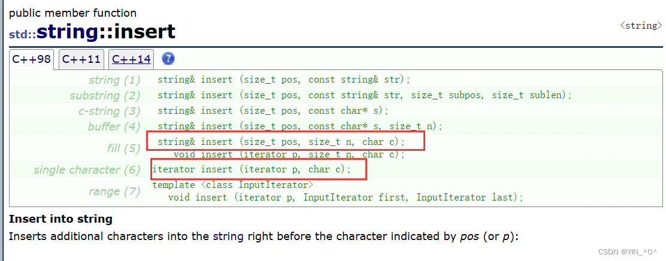The image size is (666, 261).
Task: Click the "Insert into string" heading
Action: [60, 219]
